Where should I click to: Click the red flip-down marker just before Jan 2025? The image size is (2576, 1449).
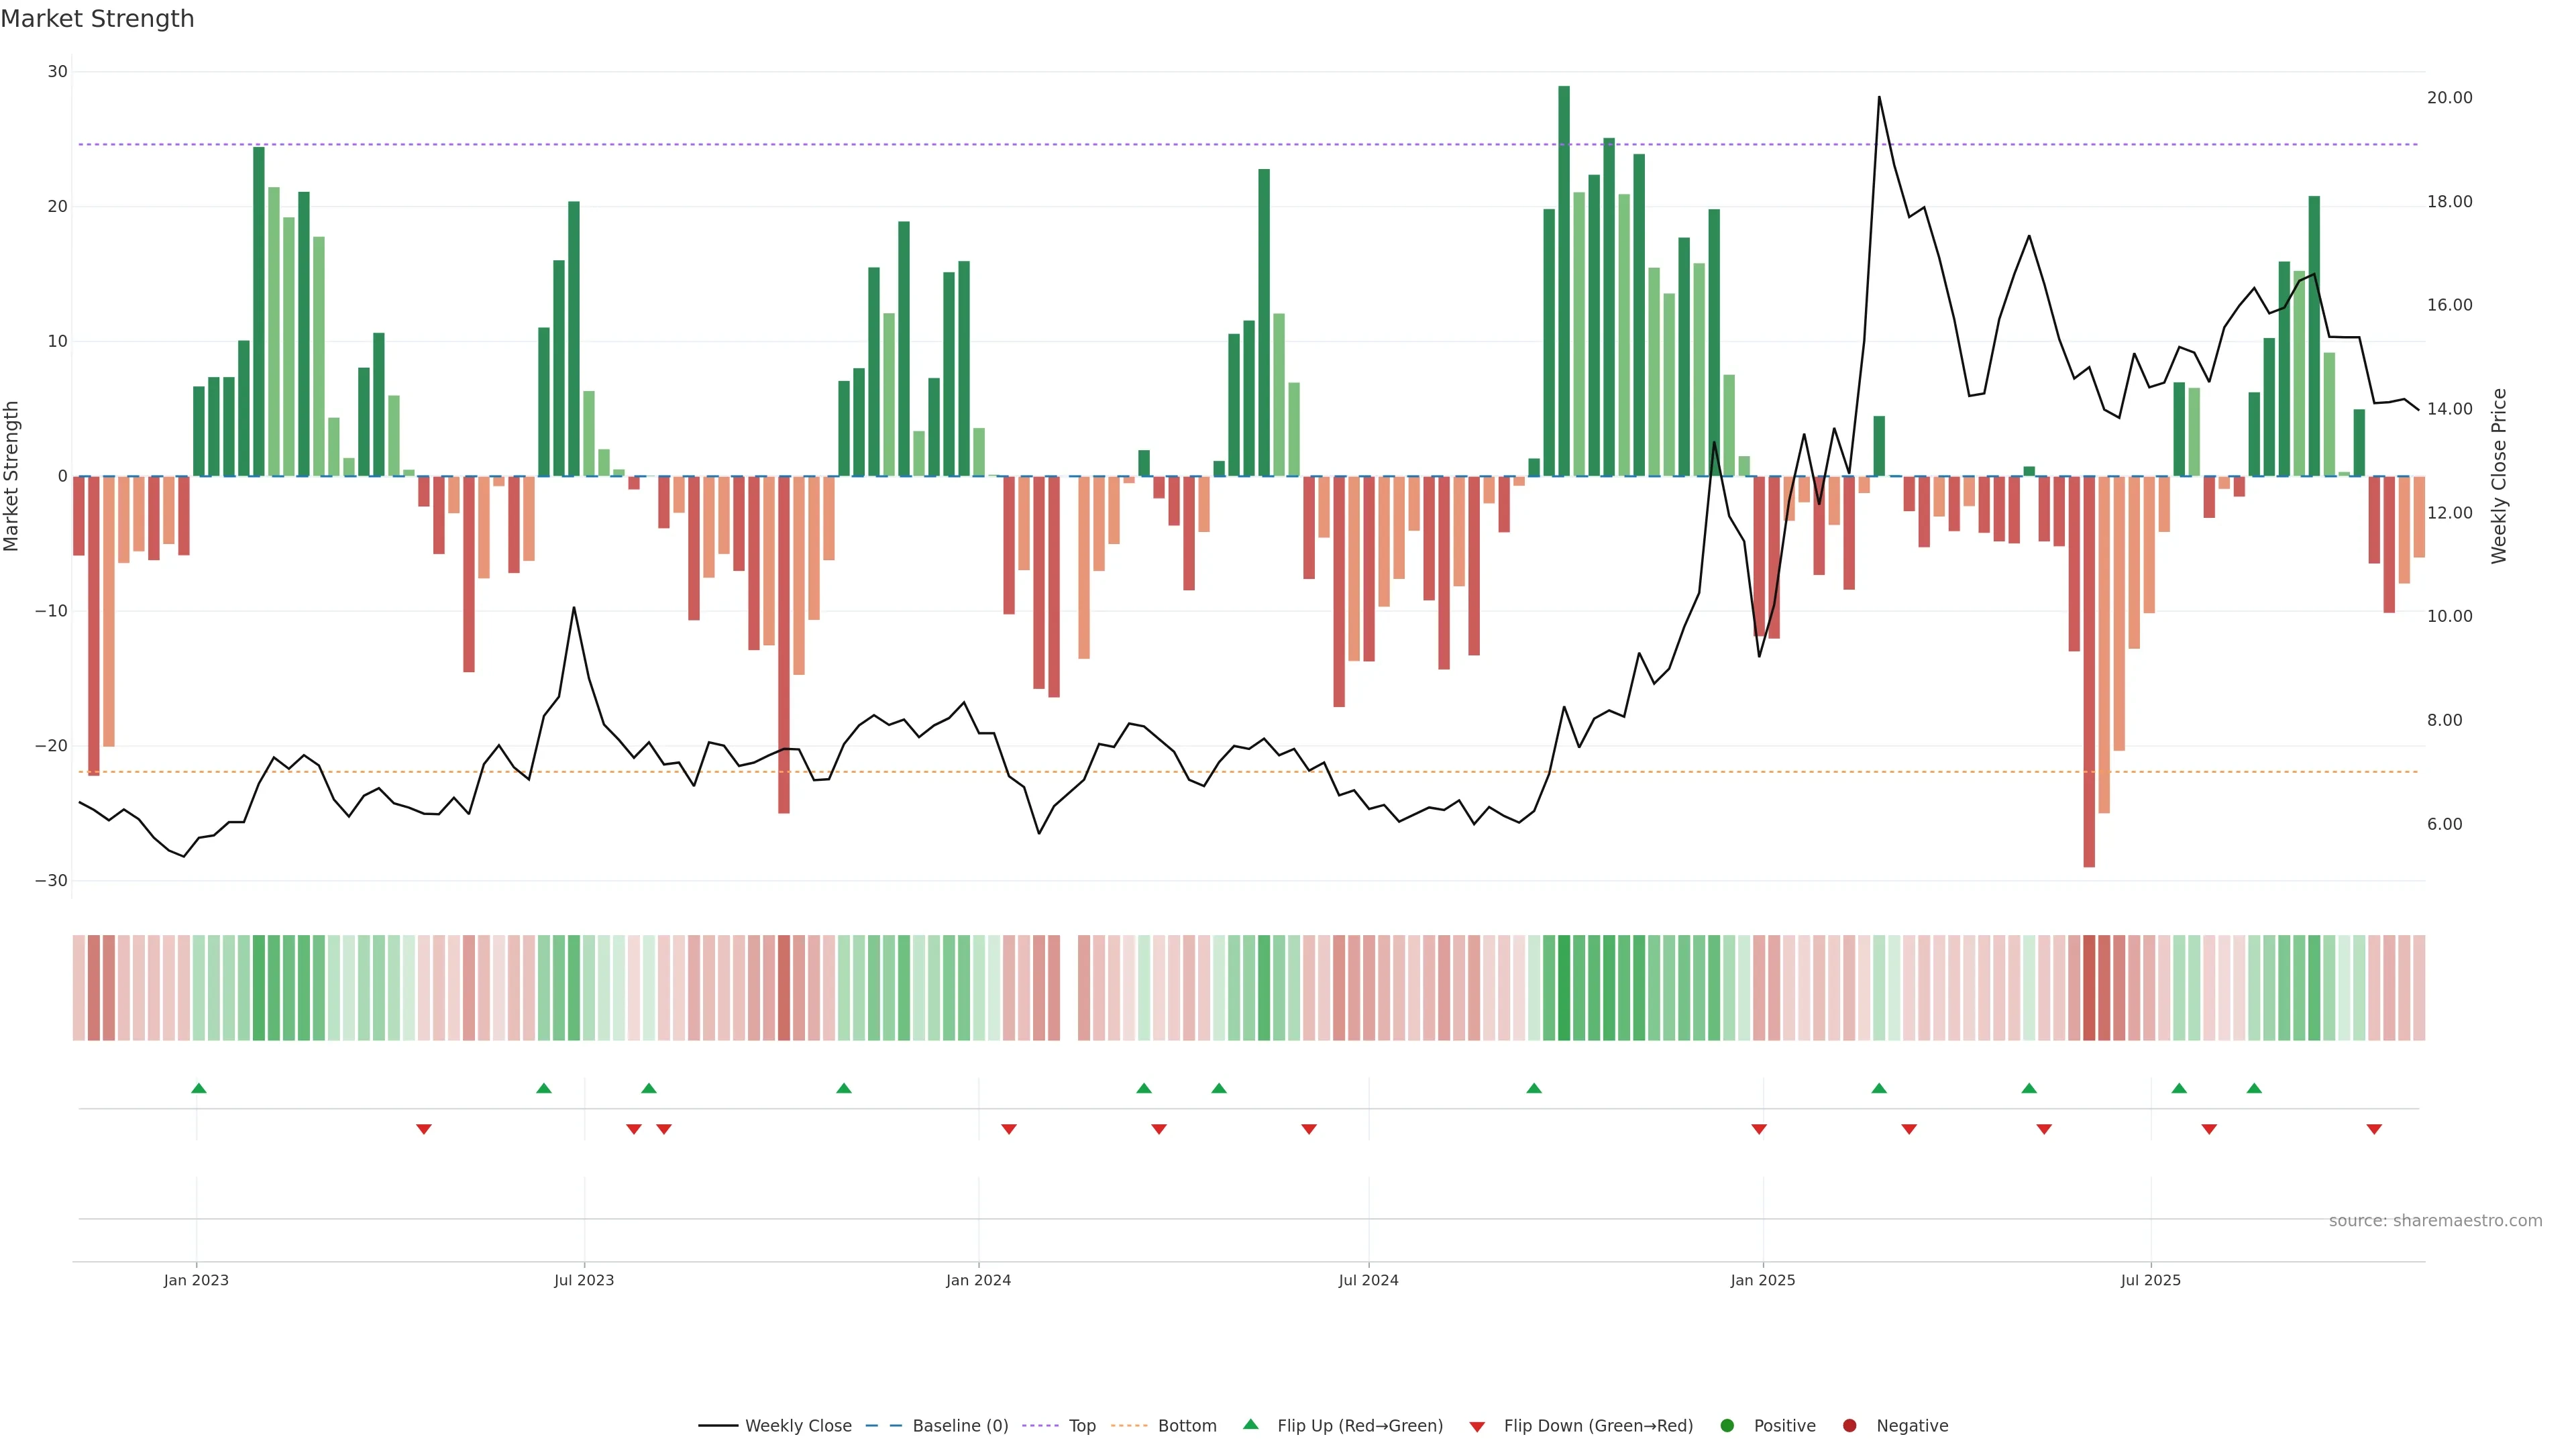[1759, 1129]
